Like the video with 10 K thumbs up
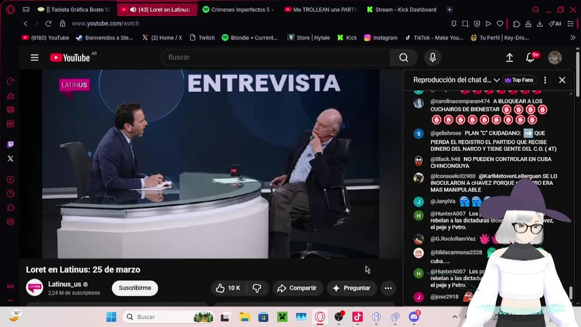Screen dimensions: 581x327 228,288
